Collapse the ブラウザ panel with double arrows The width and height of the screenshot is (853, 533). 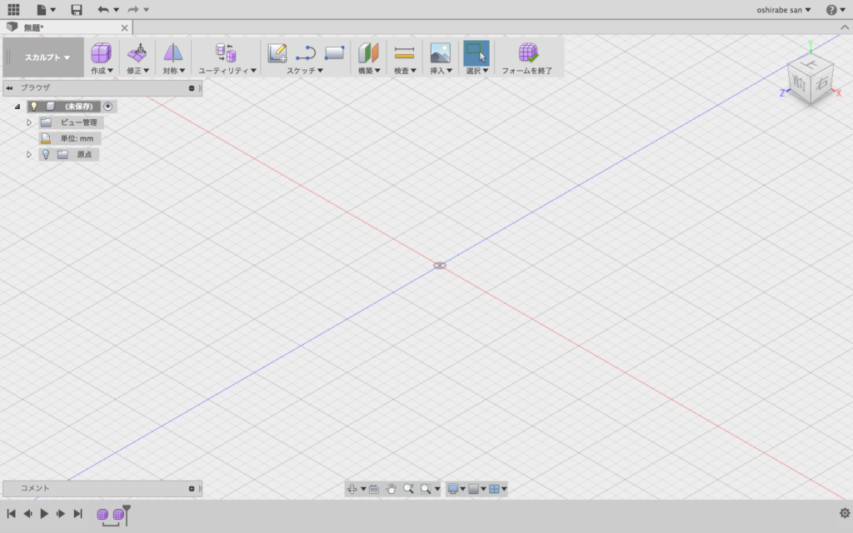click(9, 88)
